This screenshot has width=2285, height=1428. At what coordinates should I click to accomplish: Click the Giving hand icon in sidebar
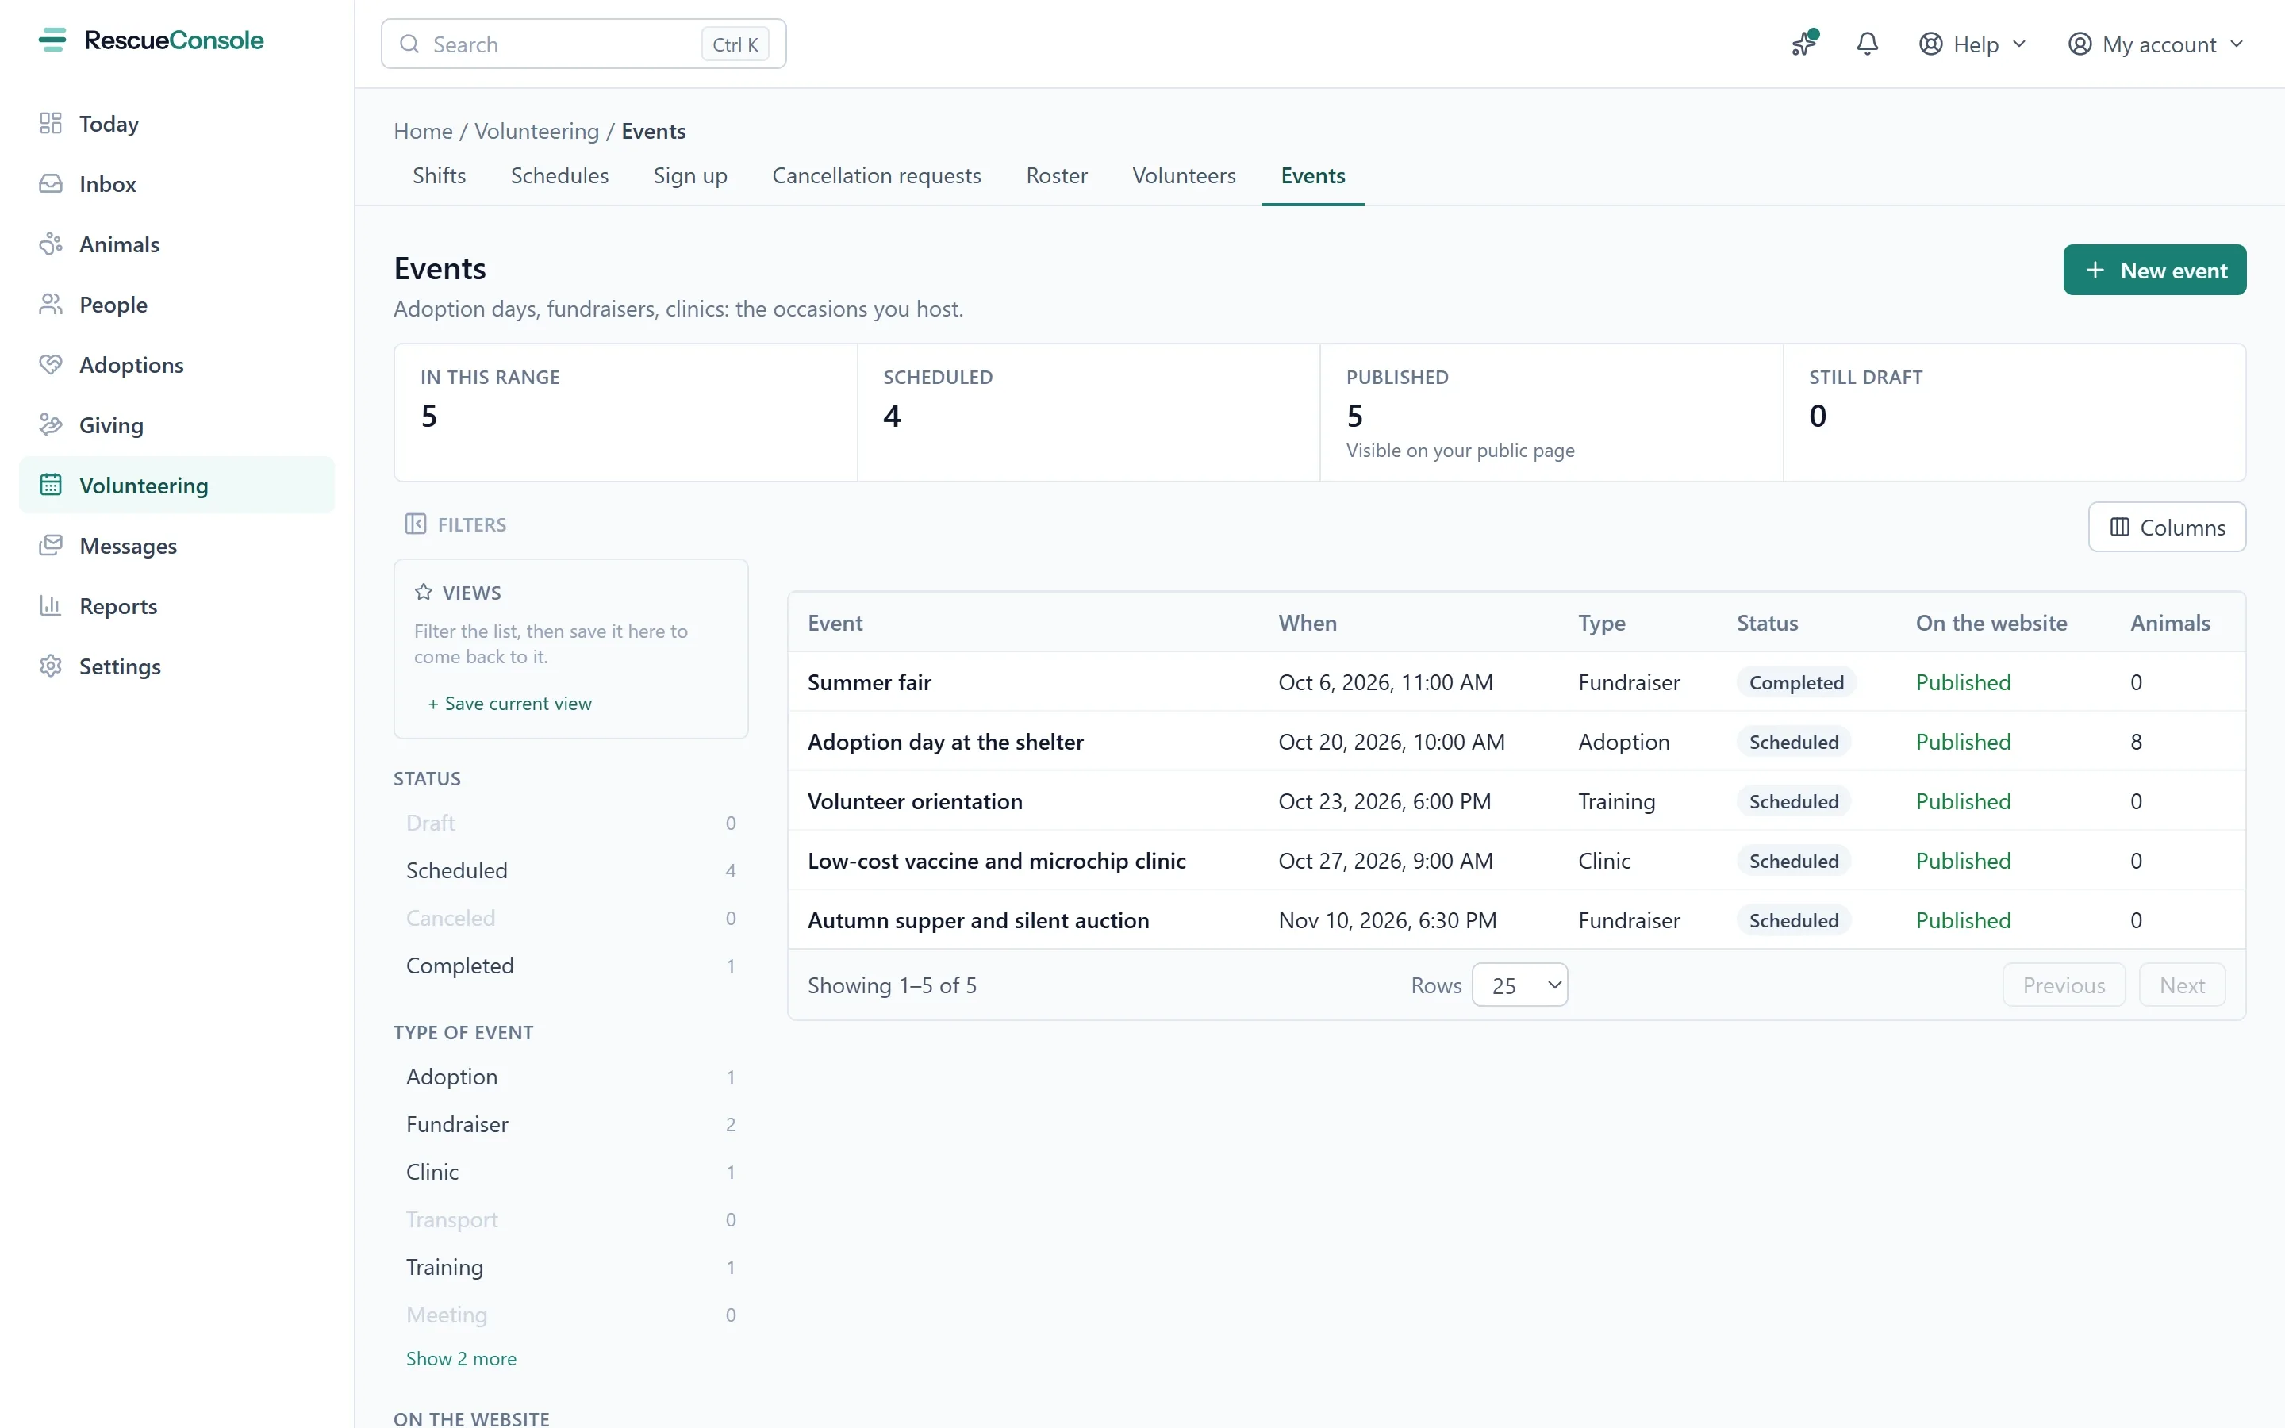[x=51, y=426]
